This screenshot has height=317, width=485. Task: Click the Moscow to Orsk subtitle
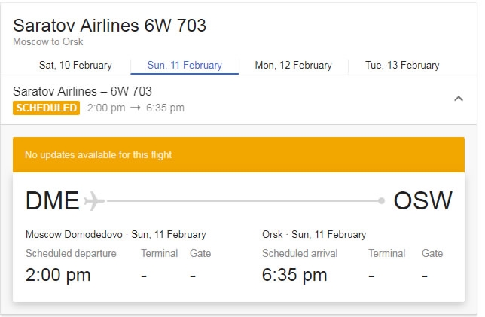point(47,42)
